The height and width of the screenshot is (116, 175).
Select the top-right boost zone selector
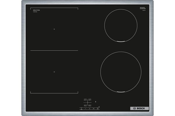tap(90, 100)
